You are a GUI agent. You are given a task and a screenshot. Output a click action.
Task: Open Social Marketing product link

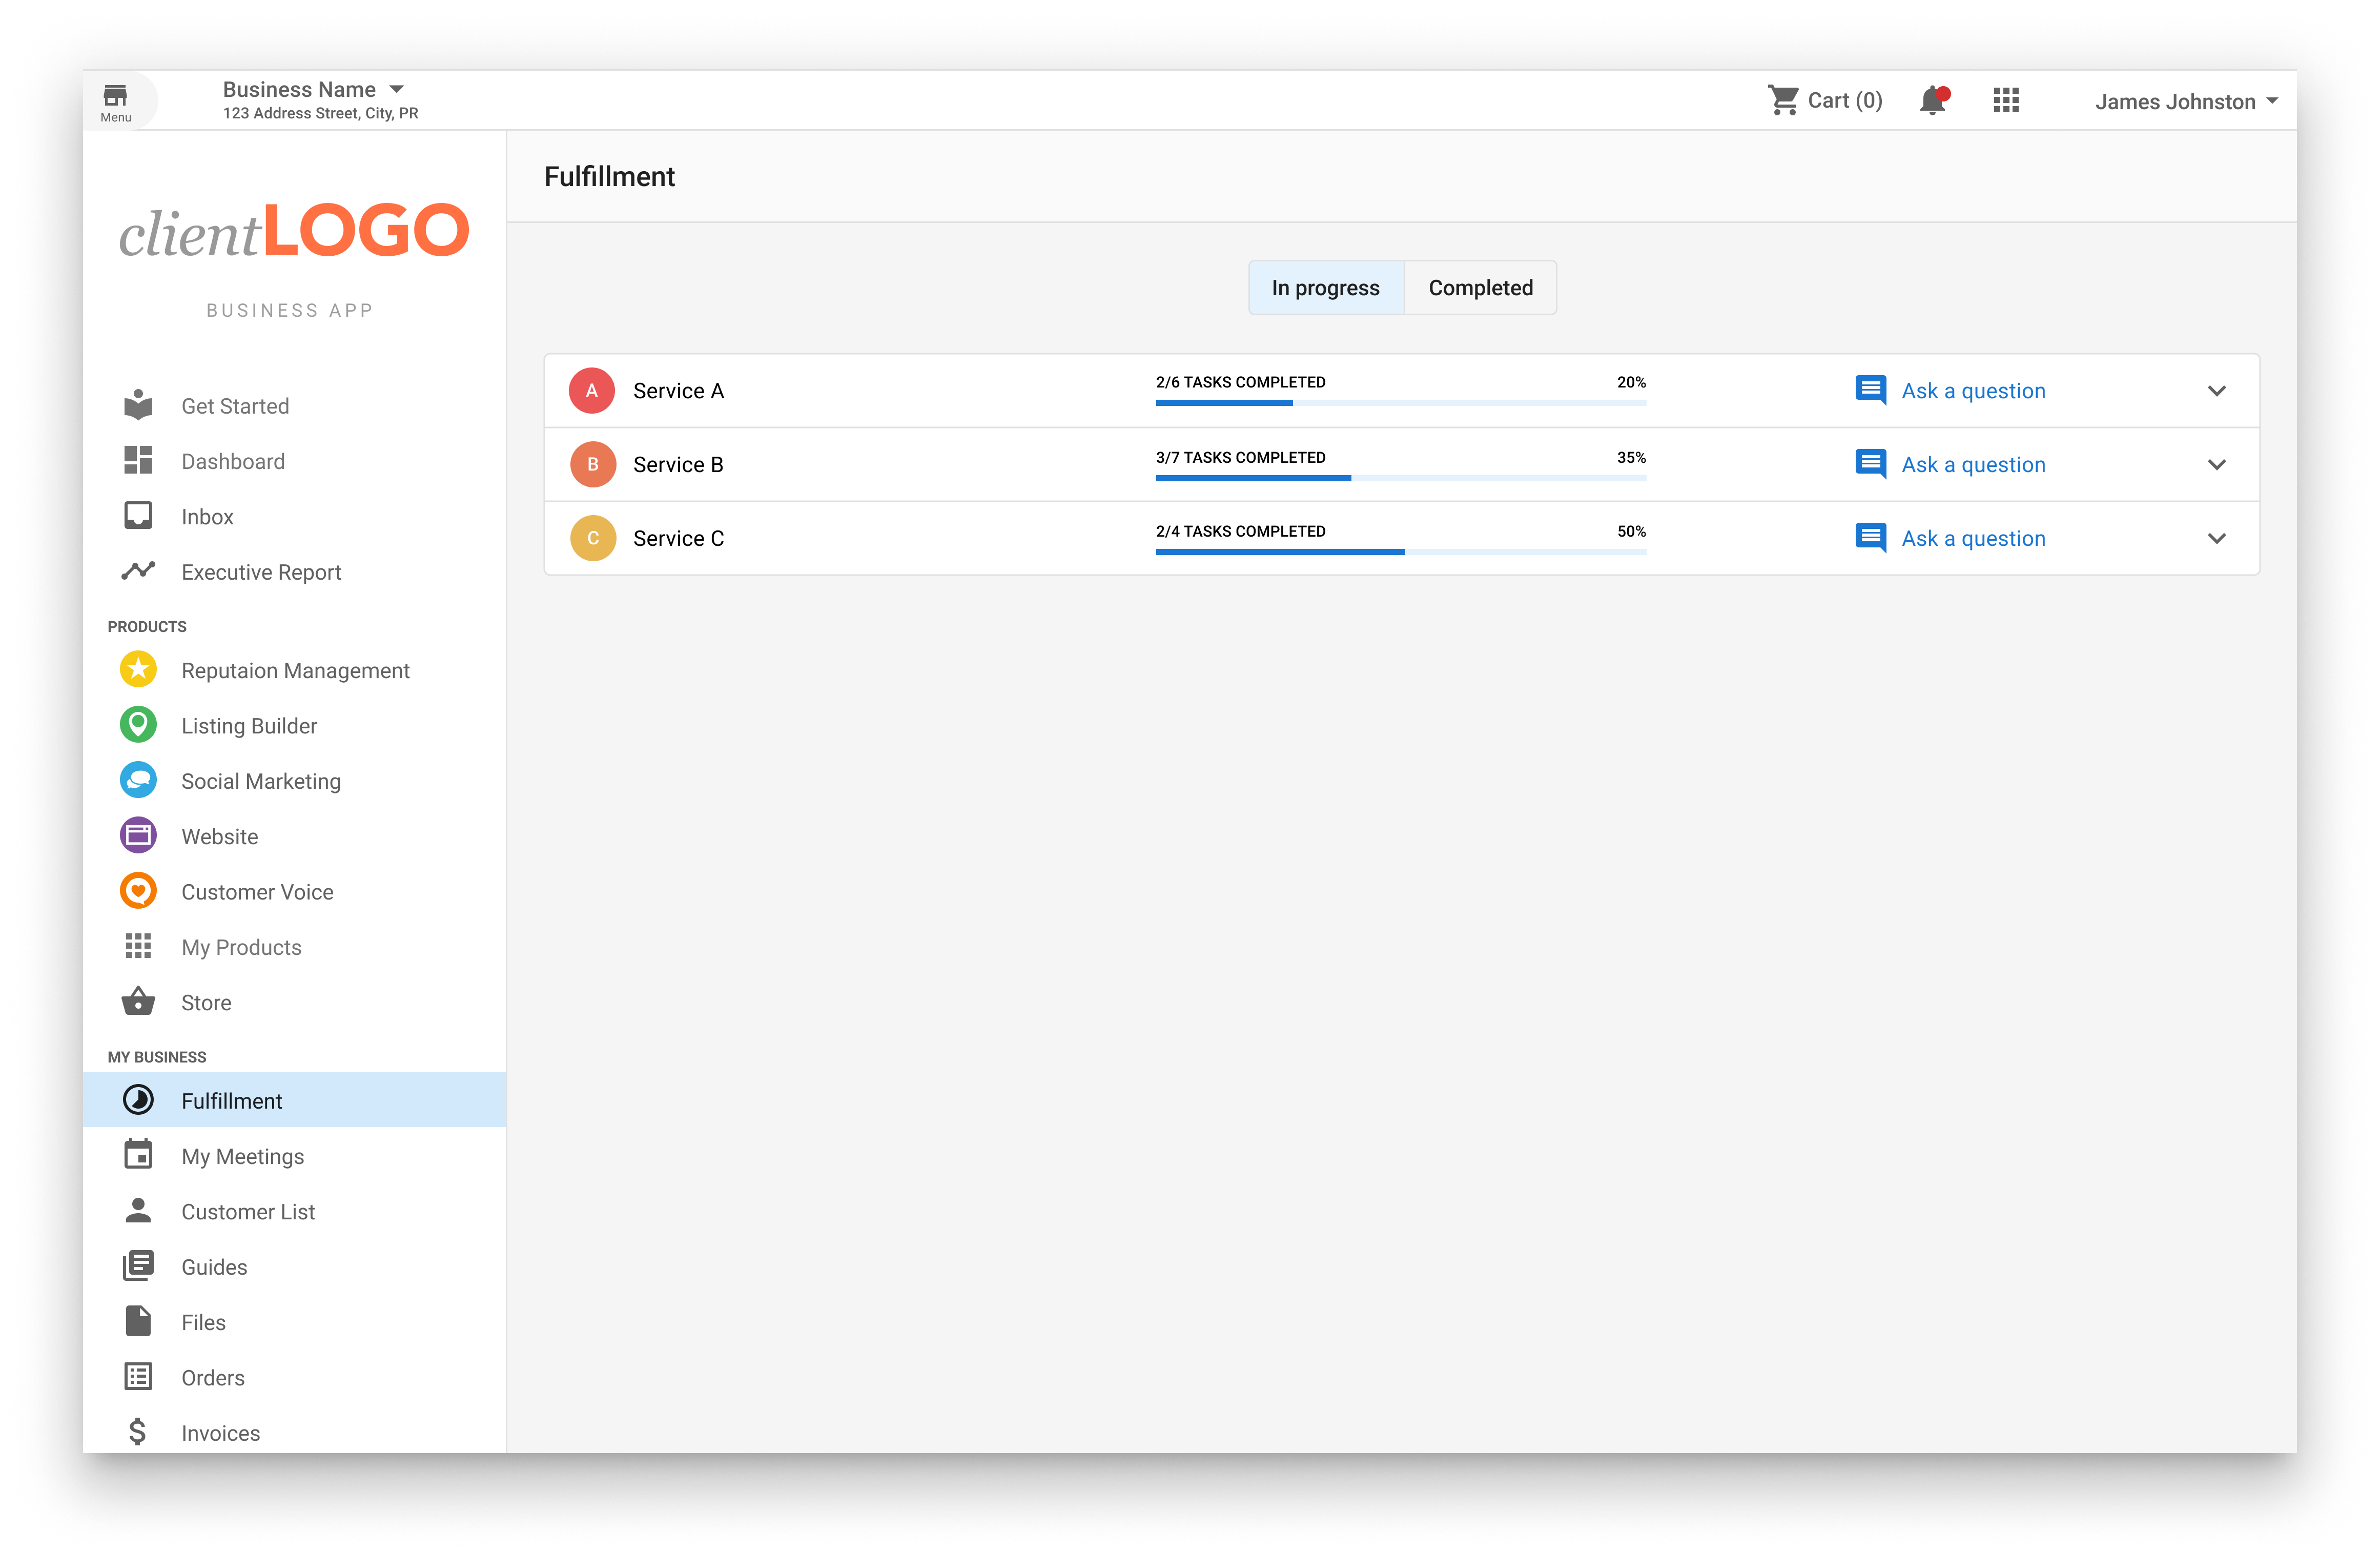coord(261,781)
